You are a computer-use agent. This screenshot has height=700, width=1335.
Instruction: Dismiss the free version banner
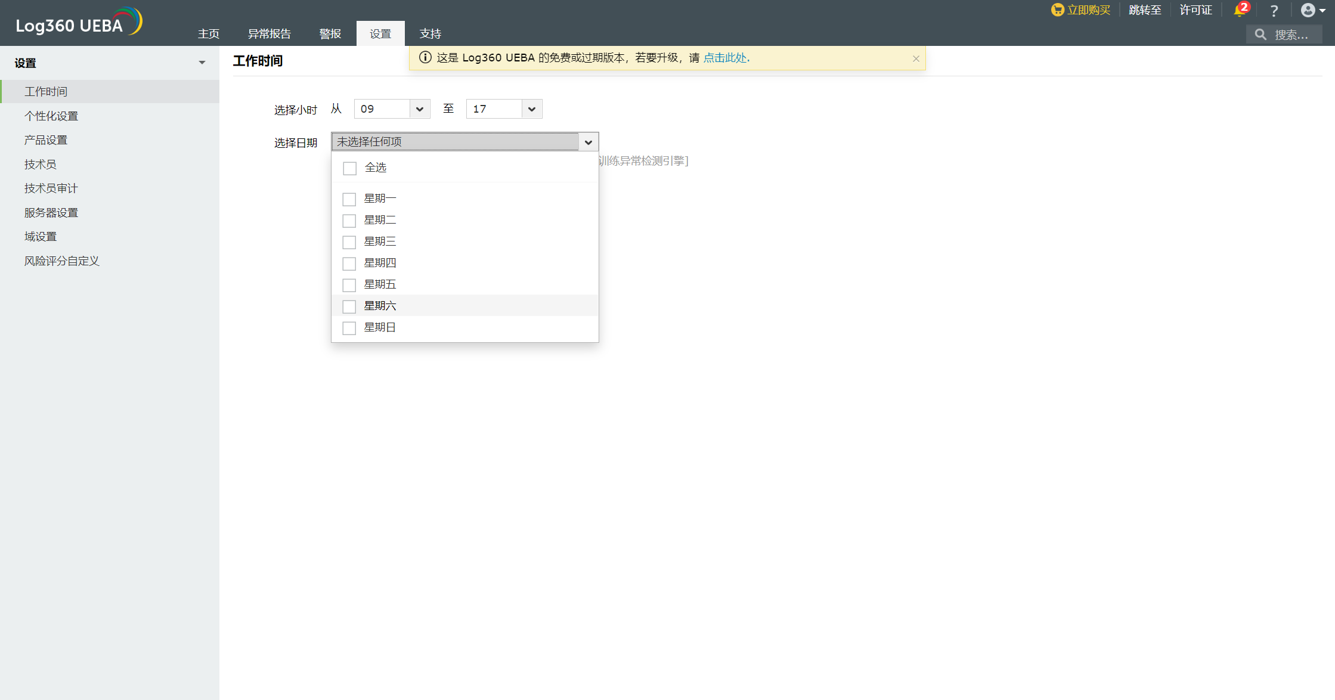(x=916, y=58)
